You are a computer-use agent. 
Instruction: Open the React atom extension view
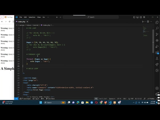pos(157,40)
